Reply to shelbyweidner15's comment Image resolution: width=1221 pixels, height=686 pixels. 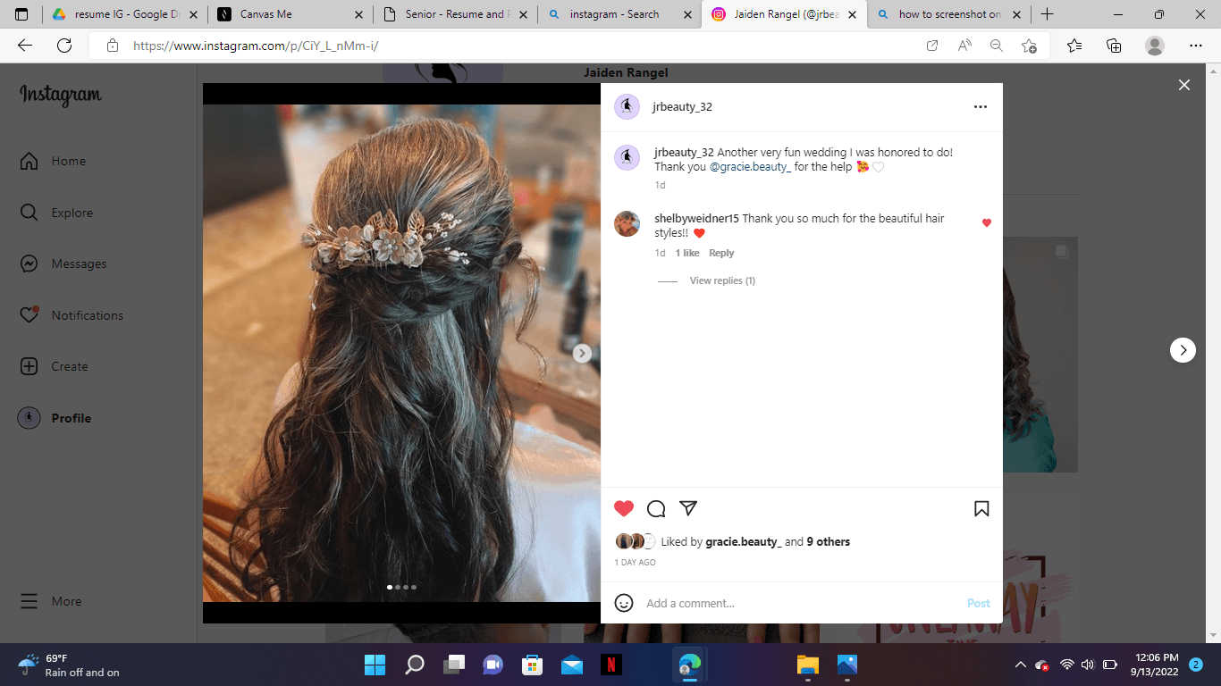point(721,253)
